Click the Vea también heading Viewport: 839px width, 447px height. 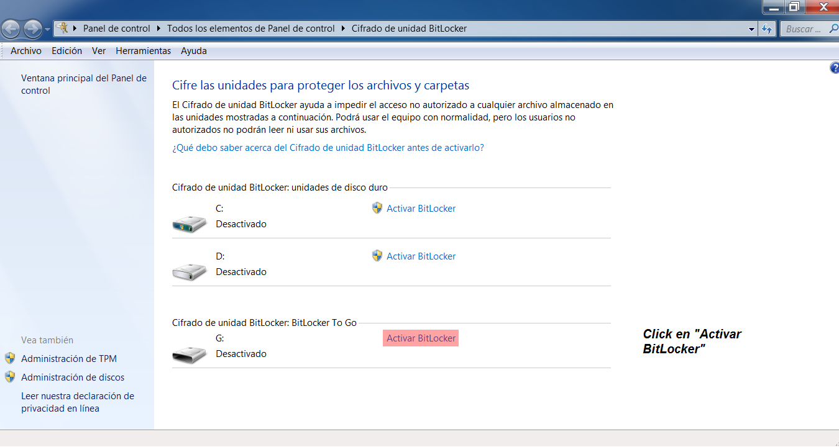pos(47,340)
